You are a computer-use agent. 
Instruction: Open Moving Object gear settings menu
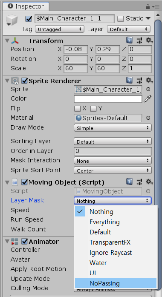[149, 182]
